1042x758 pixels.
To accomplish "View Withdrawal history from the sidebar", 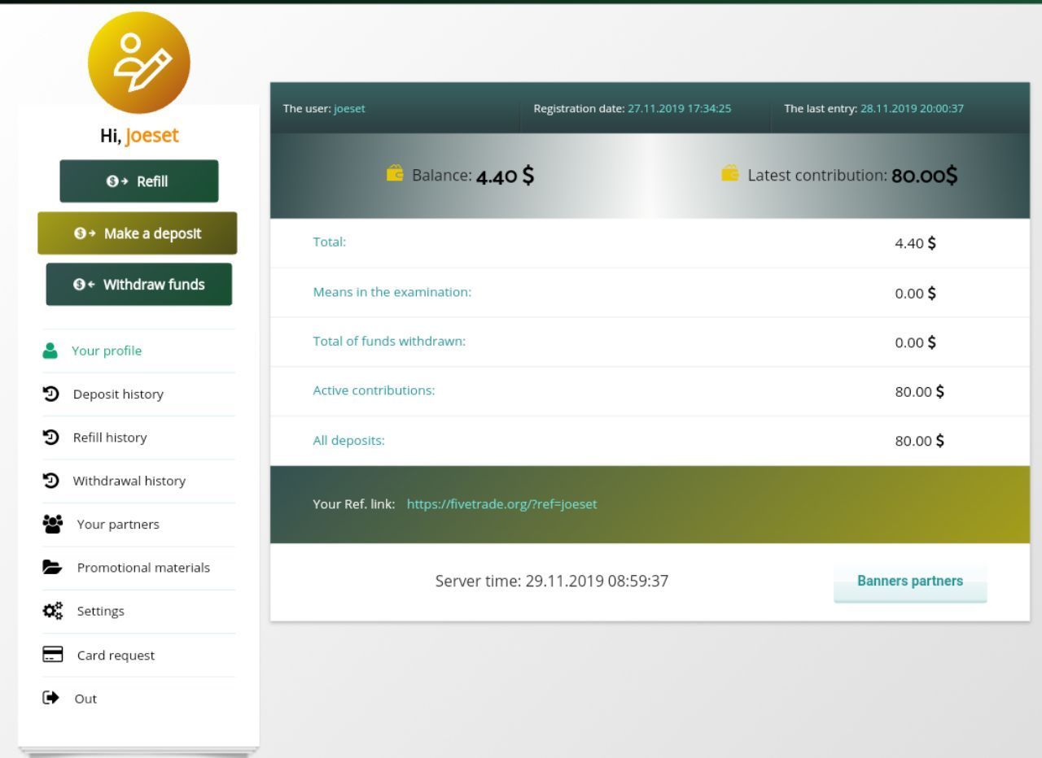I will pyautogui.click(x=129, y=481).
